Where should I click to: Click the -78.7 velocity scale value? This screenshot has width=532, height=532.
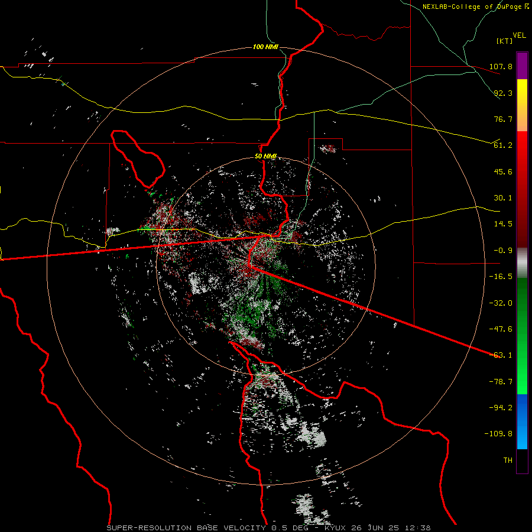click(x=501, y=382)
